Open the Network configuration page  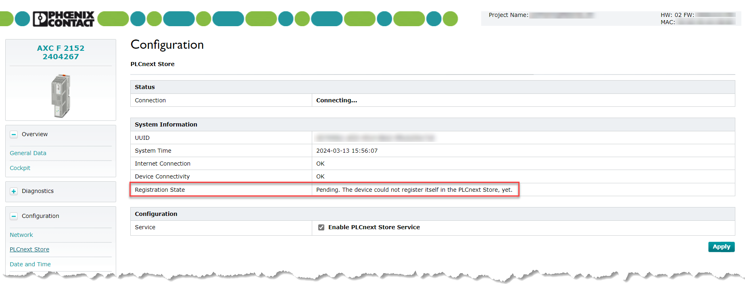pyautogui.click(x=21, y=235)
